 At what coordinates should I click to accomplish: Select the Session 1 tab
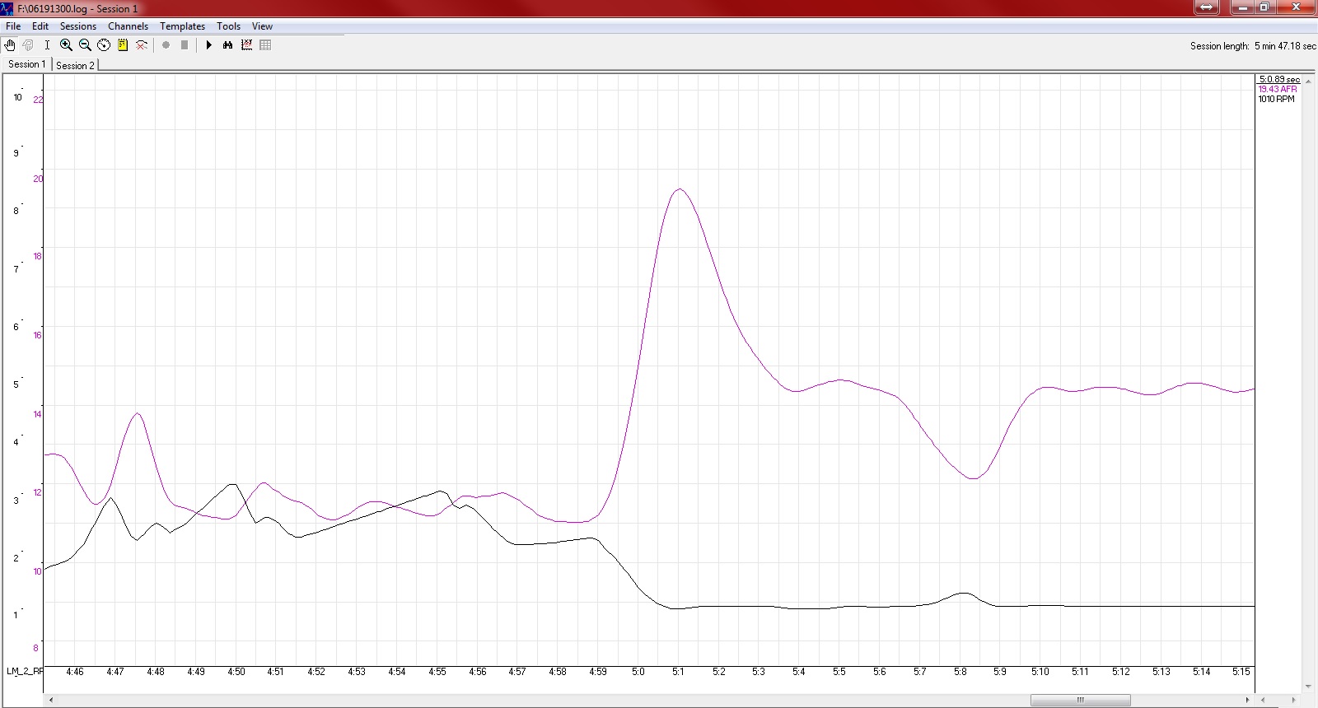(x=26, y=64)
